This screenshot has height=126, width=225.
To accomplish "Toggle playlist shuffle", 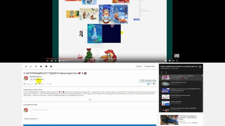I will 166,72.
